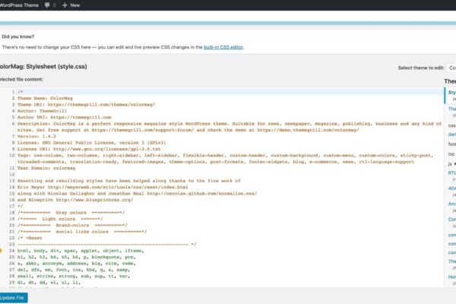Click the 'Text Domain: colormag' line
This screenshot has height=304, width=456.
[x=46, y=168]
